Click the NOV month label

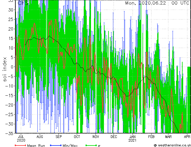95,137
